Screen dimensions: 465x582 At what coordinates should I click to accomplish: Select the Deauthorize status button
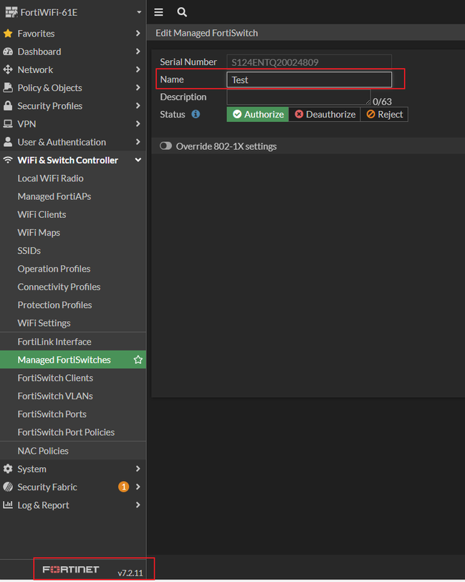325,115
